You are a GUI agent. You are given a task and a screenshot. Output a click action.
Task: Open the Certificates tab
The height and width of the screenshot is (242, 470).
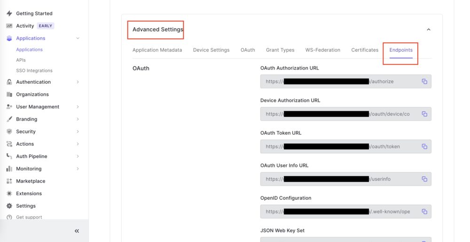(365, 50)
